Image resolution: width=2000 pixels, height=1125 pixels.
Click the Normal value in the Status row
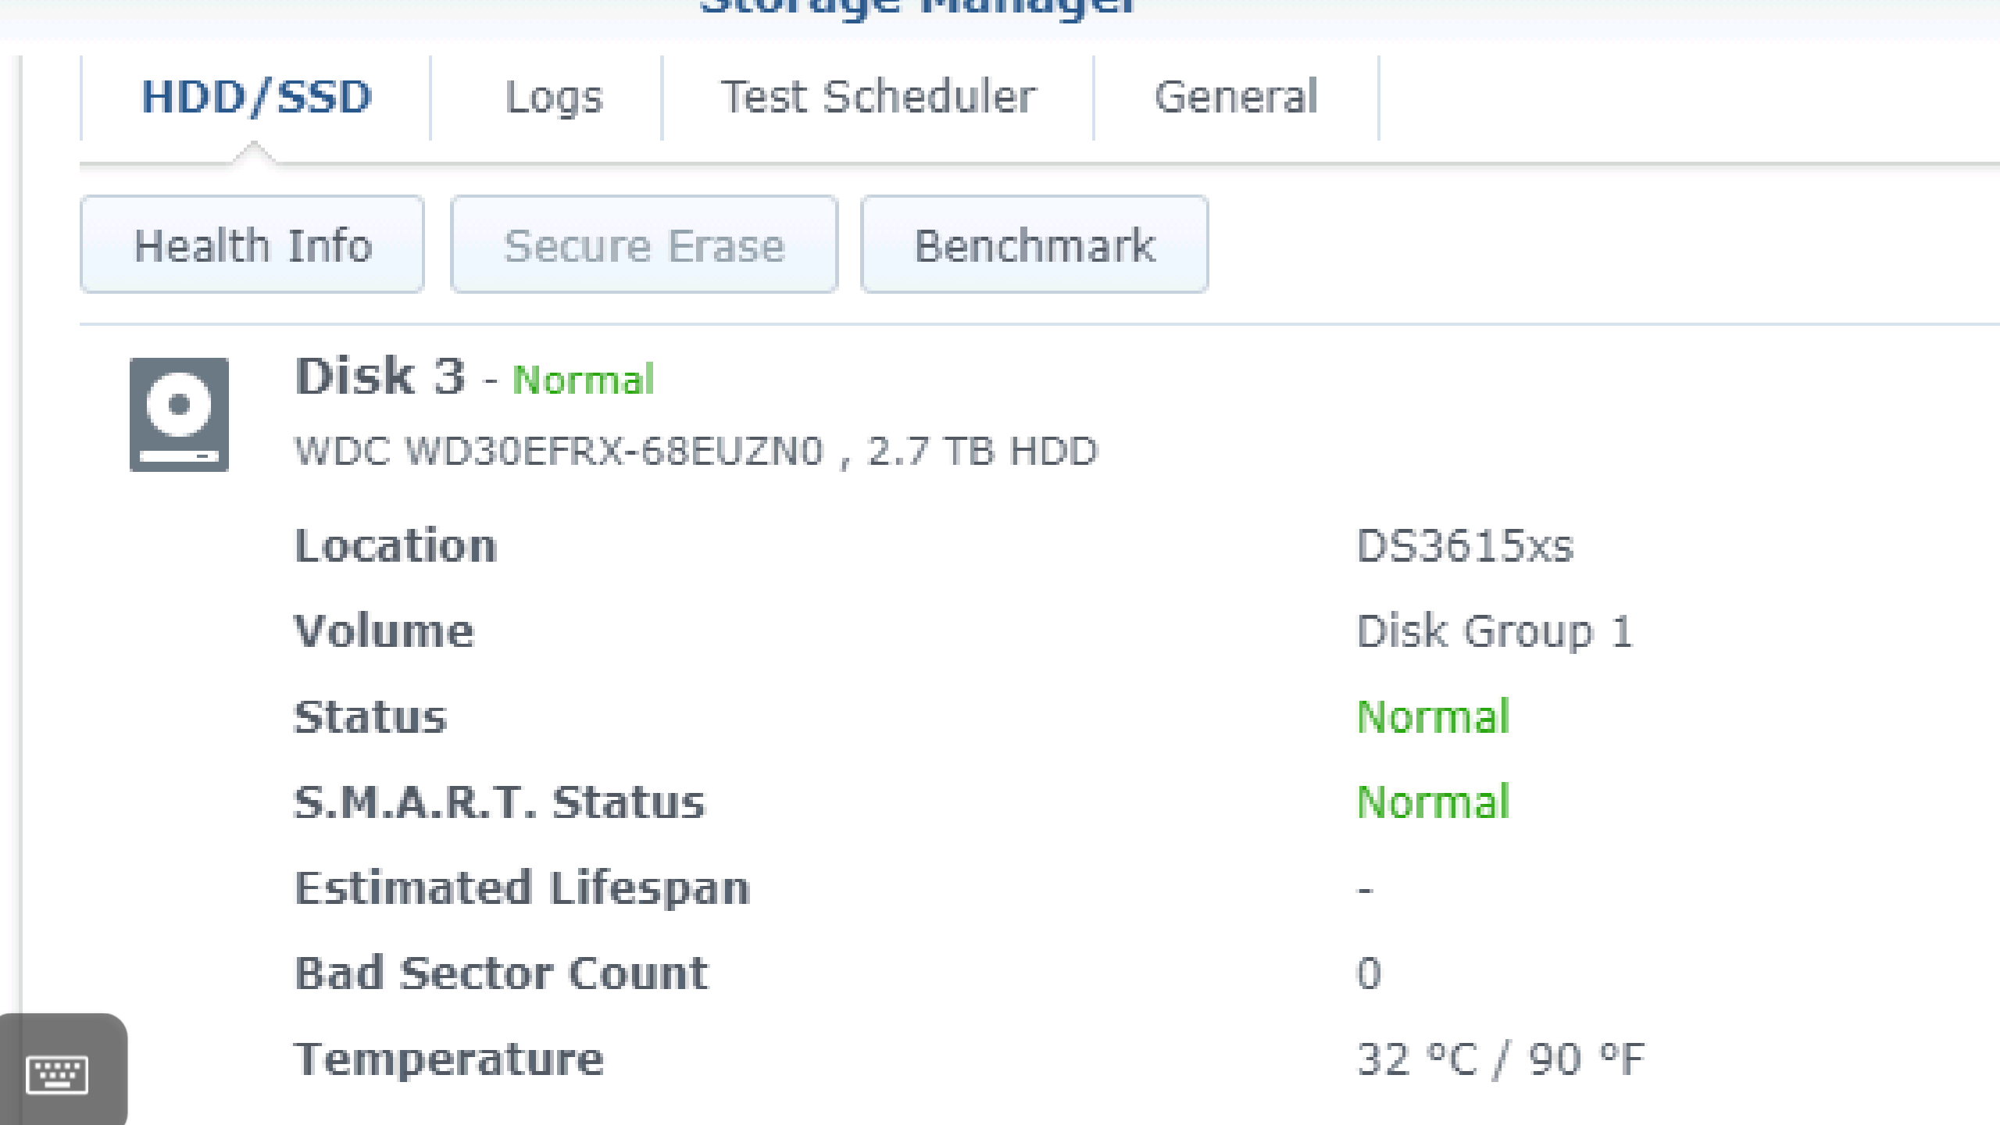point(1433,716)
